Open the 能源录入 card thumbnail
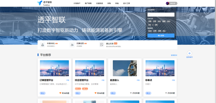This screenshot has height=103, width=216. pyautogui.click(x=125, y=68)
